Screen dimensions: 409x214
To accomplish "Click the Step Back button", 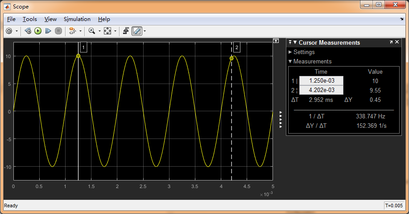I will click(28, 31).
